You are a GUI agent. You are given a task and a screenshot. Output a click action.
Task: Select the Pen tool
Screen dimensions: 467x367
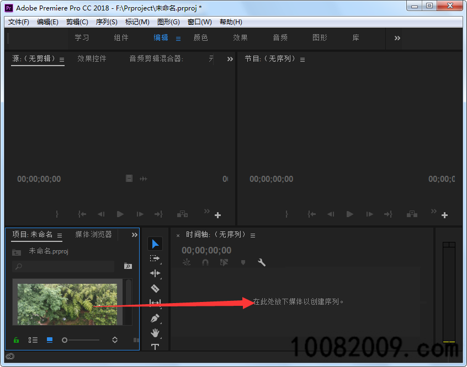tap(155, 318)
